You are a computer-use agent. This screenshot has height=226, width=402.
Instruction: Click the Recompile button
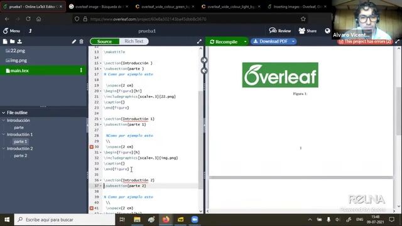(224, 41)
